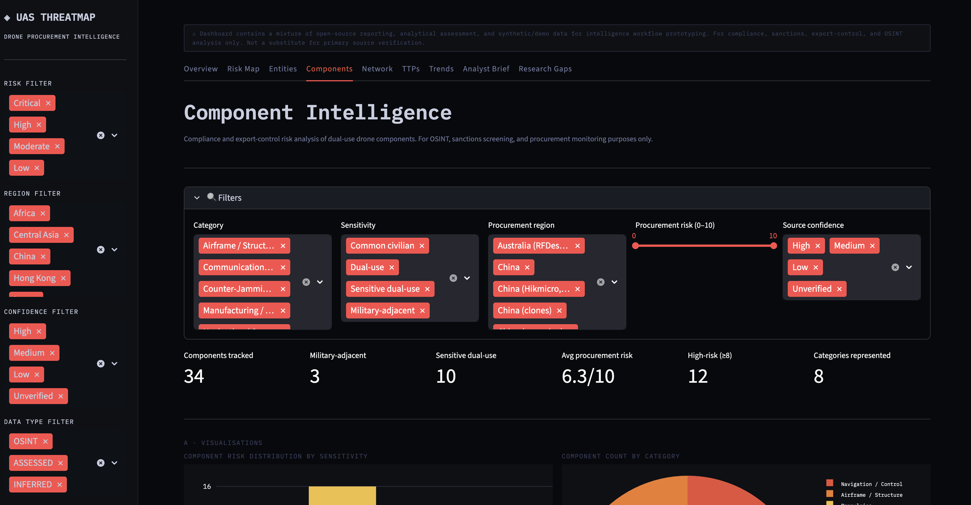Clear all Sensitivity selections

tap(453, 278)
